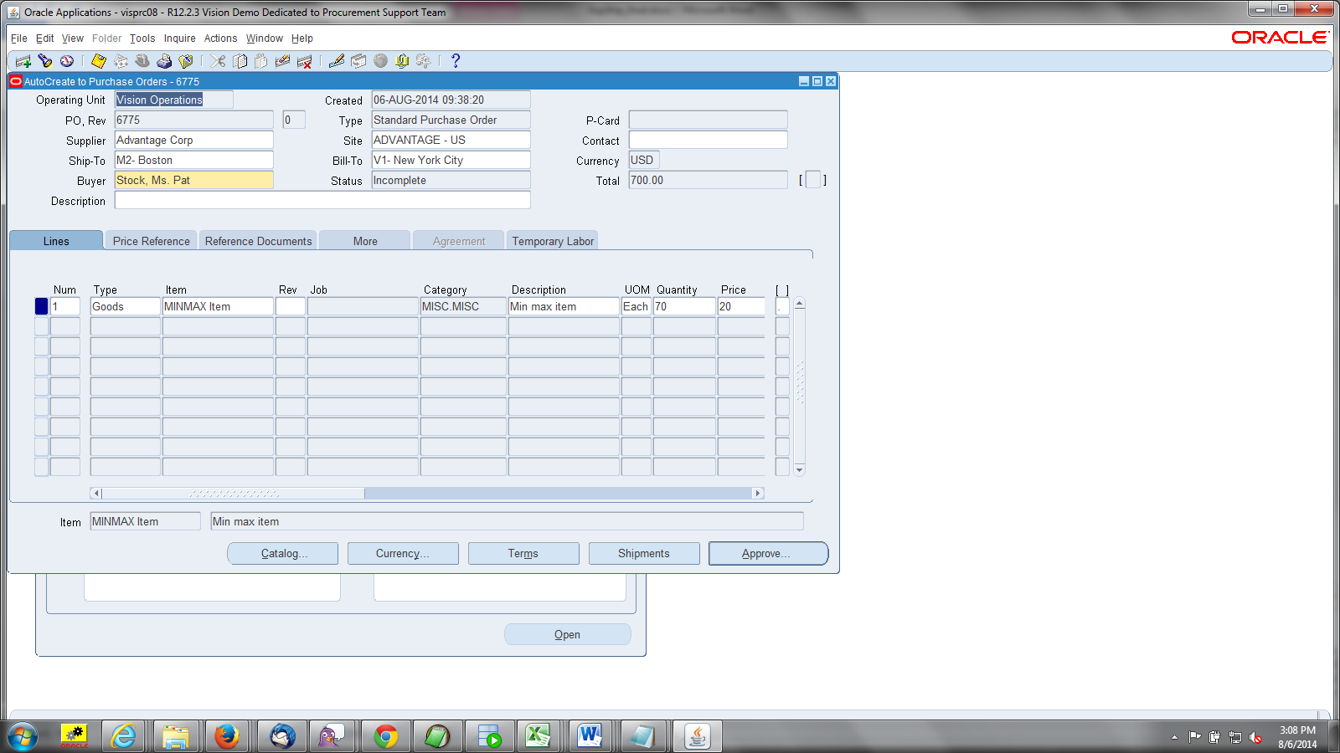
Task: Print with the printer toolbar icon
Action: (x=164, y=61)
